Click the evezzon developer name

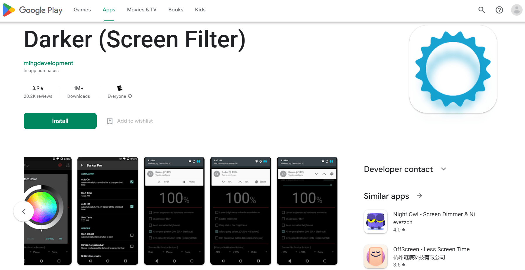[x=403, y=222]
